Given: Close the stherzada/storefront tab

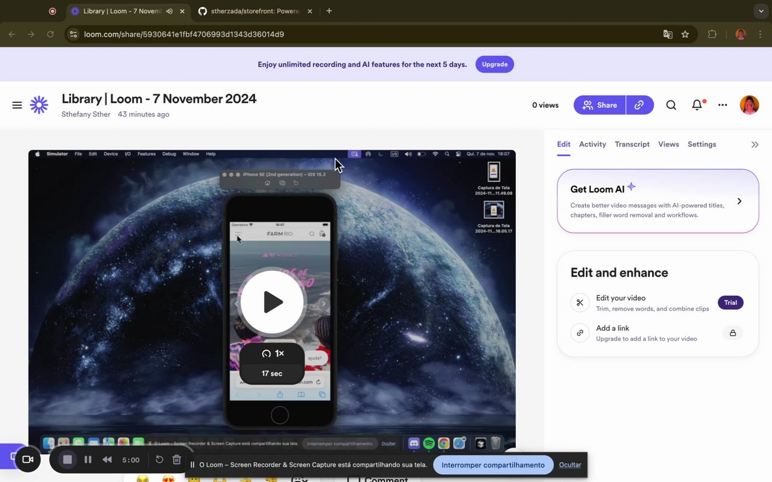Looking at the screenshot, I should [x=310, y=11].
